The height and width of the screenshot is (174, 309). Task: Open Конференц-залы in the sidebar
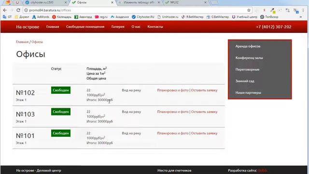click(x=249, y=58)
